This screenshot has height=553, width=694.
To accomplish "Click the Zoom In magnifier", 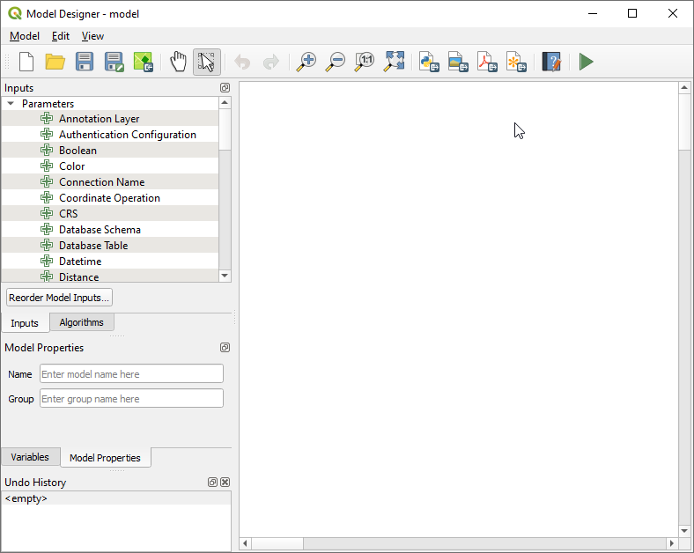I will (x=306, y=62).
